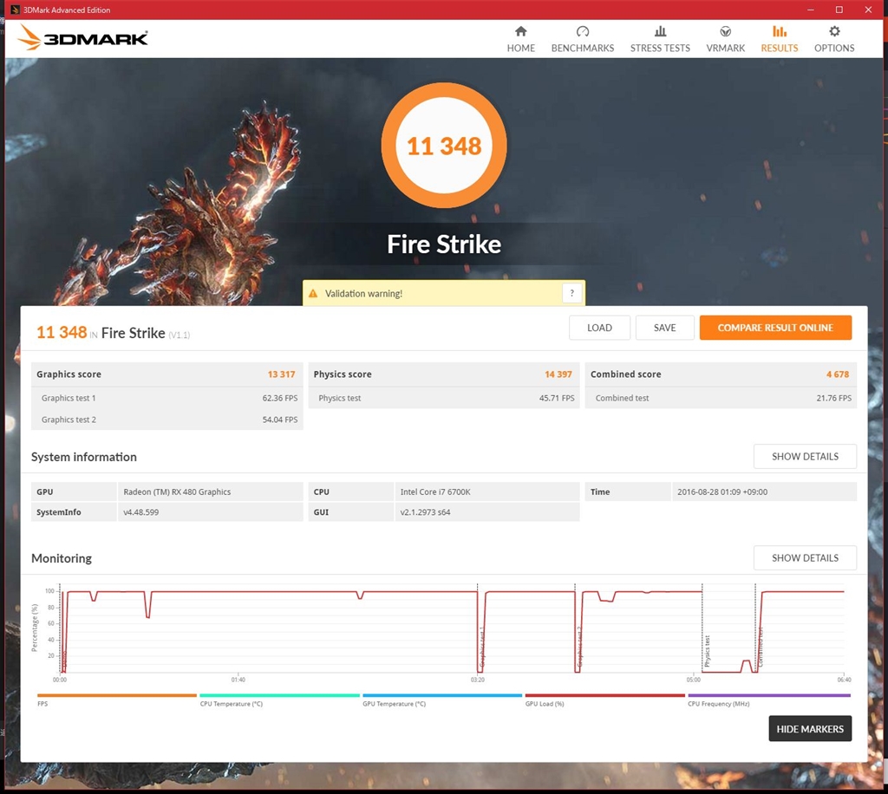This screenshot has height=794, width=888.
Task: Click the 11 348 score circle
Action: pos(443,146)
